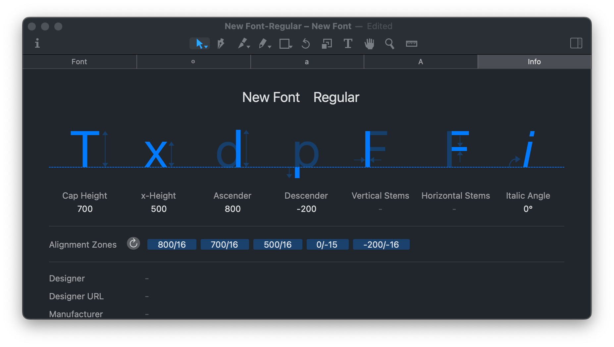Click the Manufacturer field value
This screenshot has width=614, height=347.
(x=147, y=314)
